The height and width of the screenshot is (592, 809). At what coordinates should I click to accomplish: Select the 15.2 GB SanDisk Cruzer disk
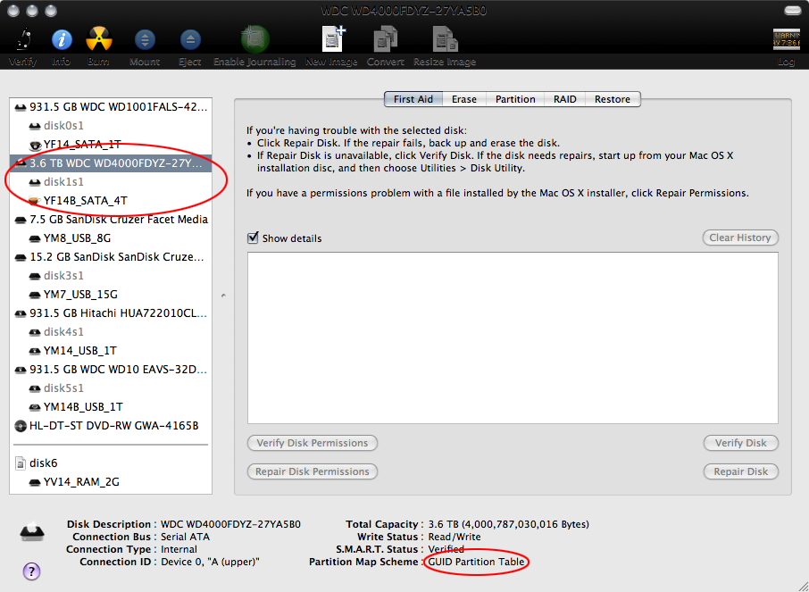(111, 256)
